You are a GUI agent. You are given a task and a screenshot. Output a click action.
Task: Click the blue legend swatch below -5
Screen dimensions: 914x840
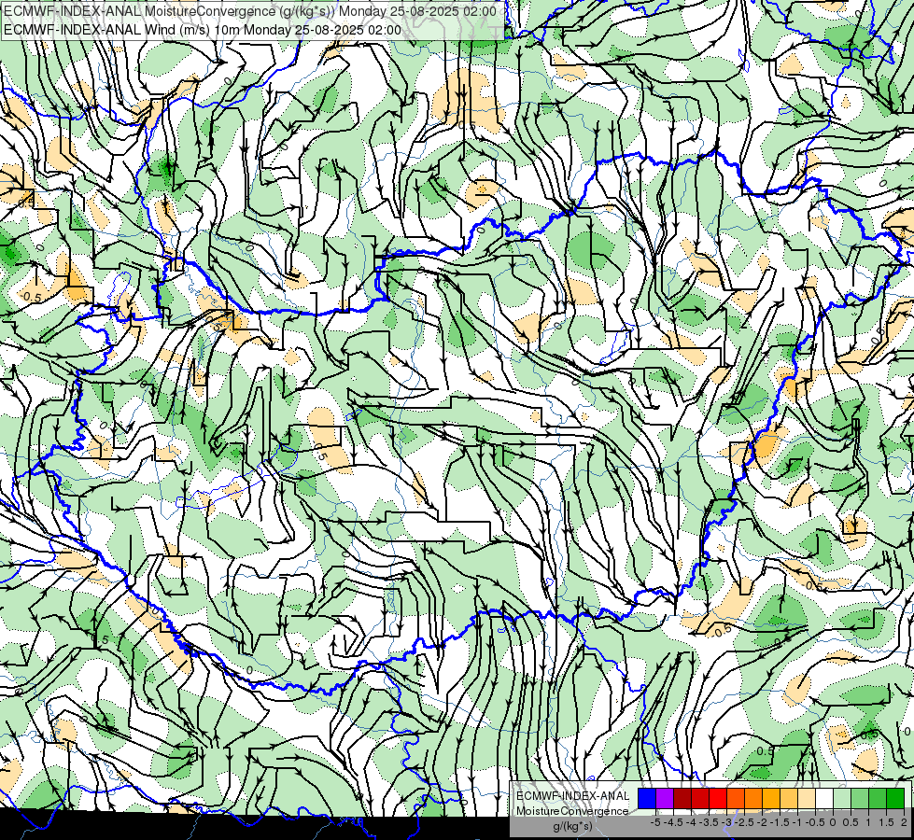647,799
